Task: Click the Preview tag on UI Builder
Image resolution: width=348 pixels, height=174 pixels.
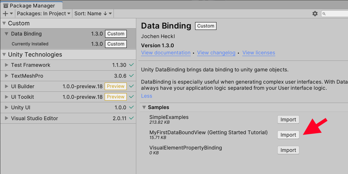Action: [x=116, y=86]
